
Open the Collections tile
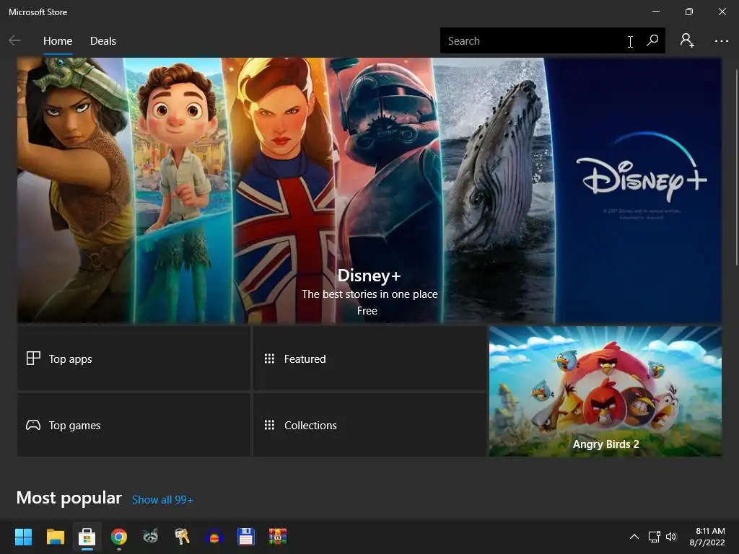point(369,425)
